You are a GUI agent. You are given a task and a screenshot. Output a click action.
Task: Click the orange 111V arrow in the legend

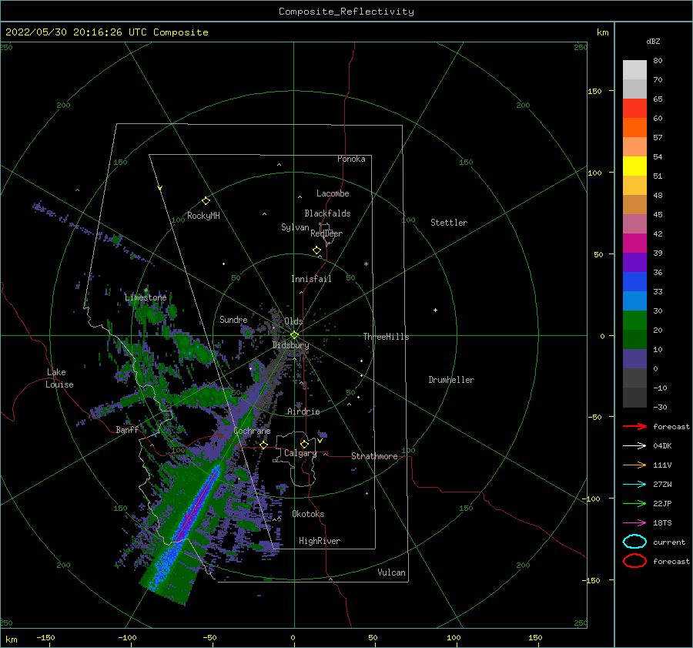pos(634,465)
